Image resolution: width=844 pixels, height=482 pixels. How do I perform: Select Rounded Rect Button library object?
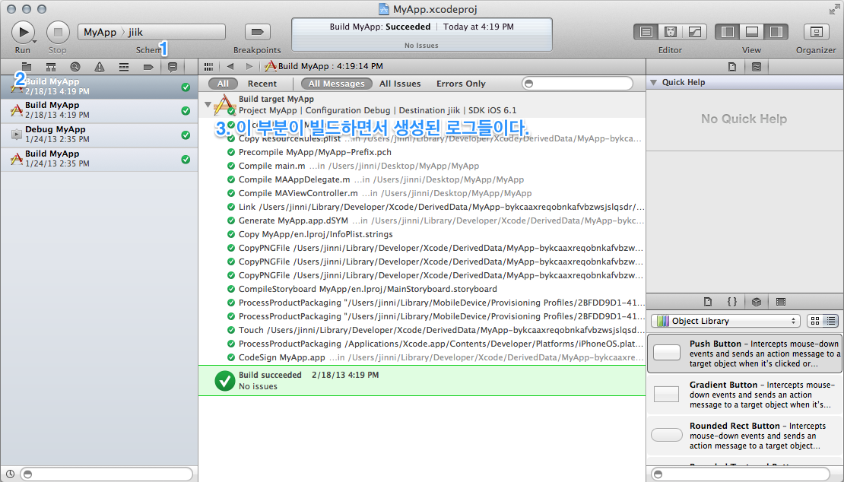coord(745,435)
